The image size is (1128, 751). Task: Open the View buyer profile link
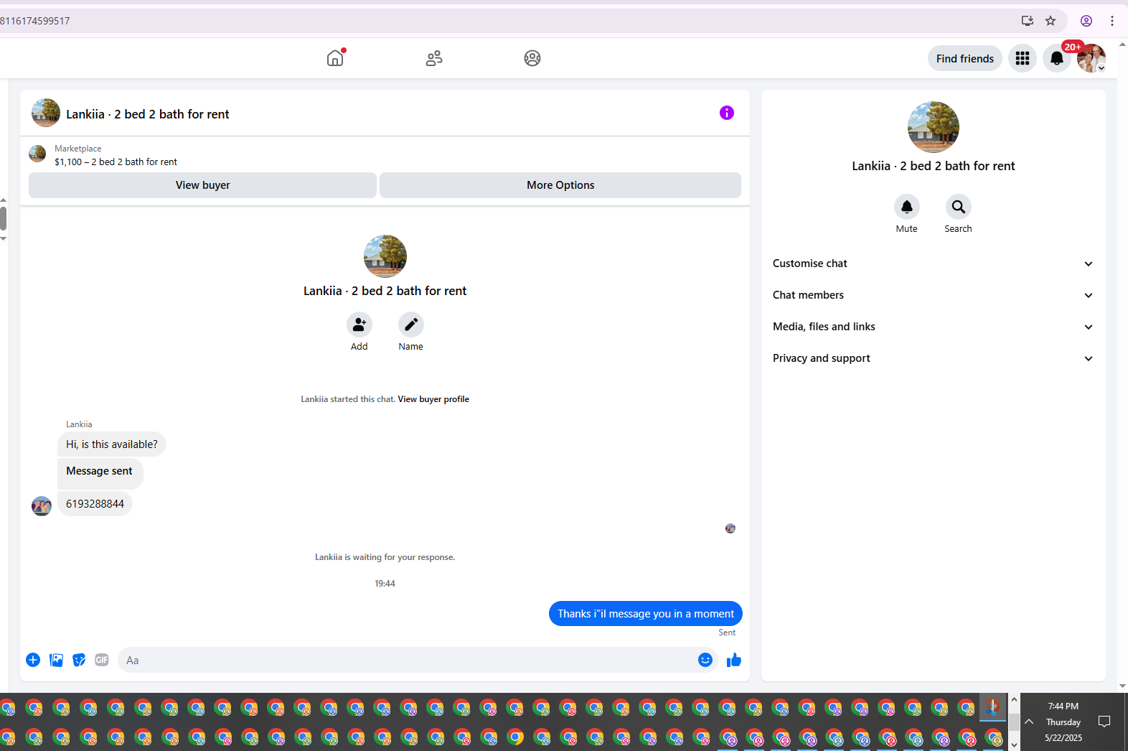433,399
